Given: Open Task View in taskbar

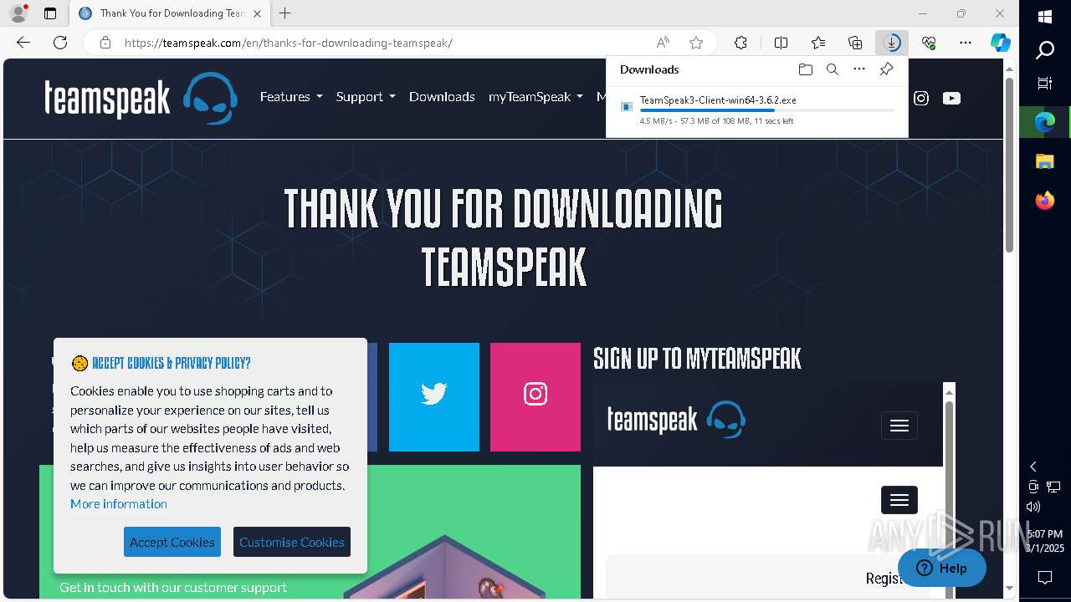Looking at the screenshot, I should (x=1045, y=83).
